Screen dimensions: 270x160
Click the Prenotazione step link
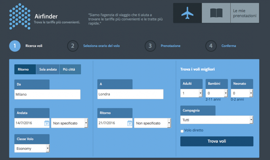point(171,46)
